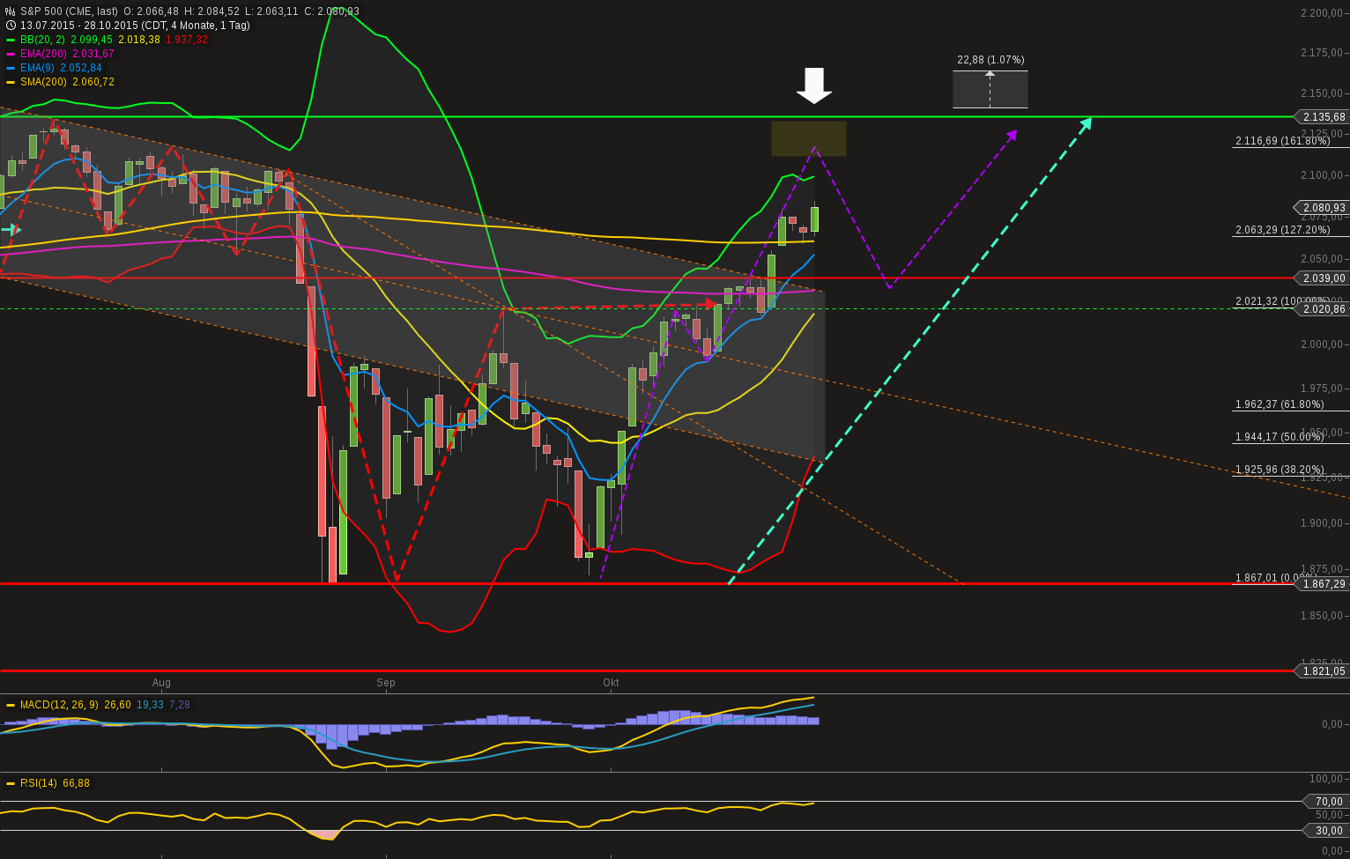
Task: Click the BB middle value 2.018,38
Action: 141,40
